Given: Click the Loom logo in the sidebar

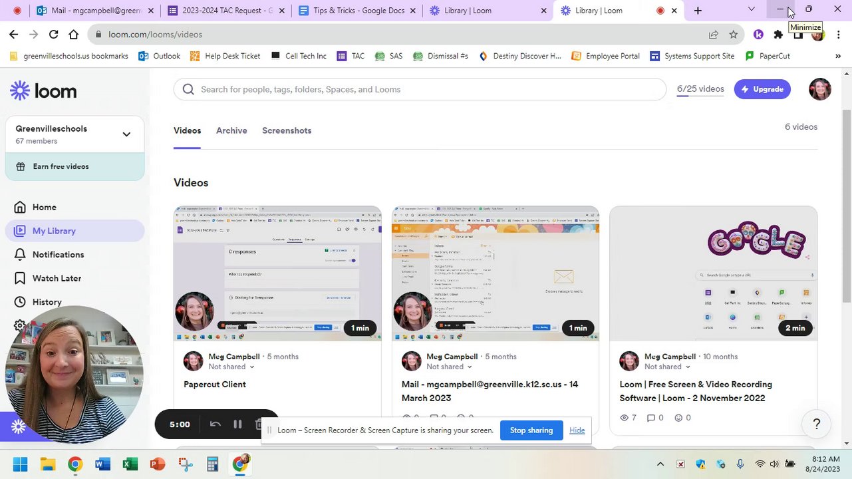Looking at the screenshot, I should [43, 90].
